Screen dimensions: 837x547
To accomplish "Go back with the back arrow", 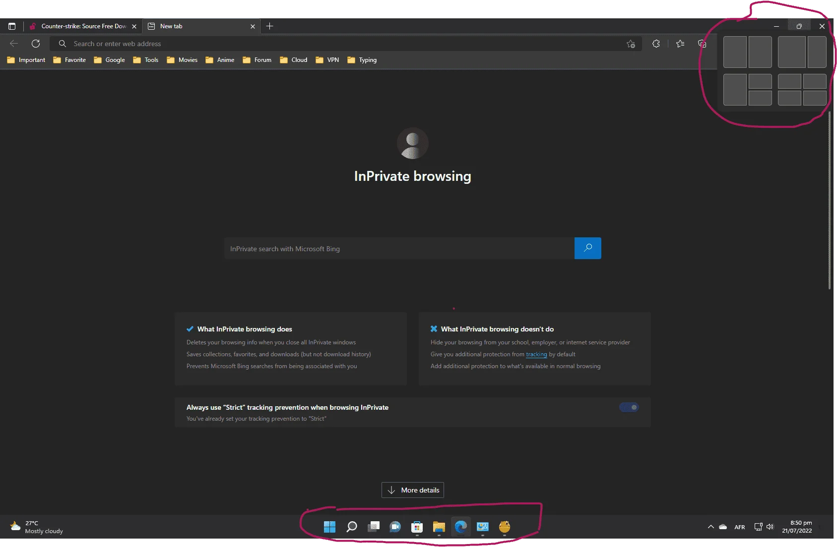I will [14, 44].
